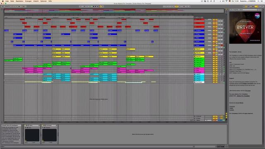Disarm the red record-arm button on the blue track
The width and height of the screenshot is (265, 149).
(x=222, y=46)
